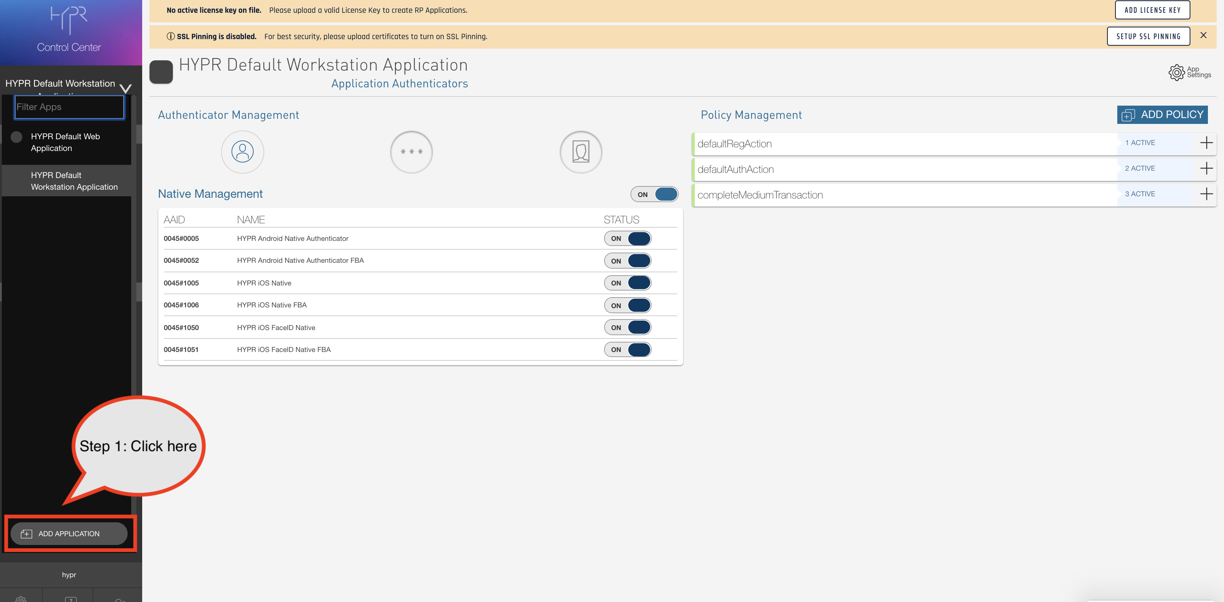1224x602 pixels.
Task: Click the Filter Apps input field
Action: tap(69, 107)
